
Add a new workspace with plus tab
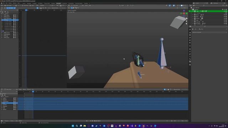tap(89, 3)
